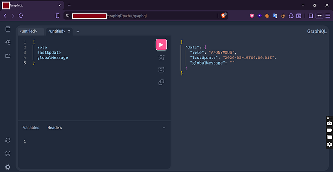333x172 pixels.
Task: Click the extension icon next to the puzzle piece
Action: pos(299,16)
